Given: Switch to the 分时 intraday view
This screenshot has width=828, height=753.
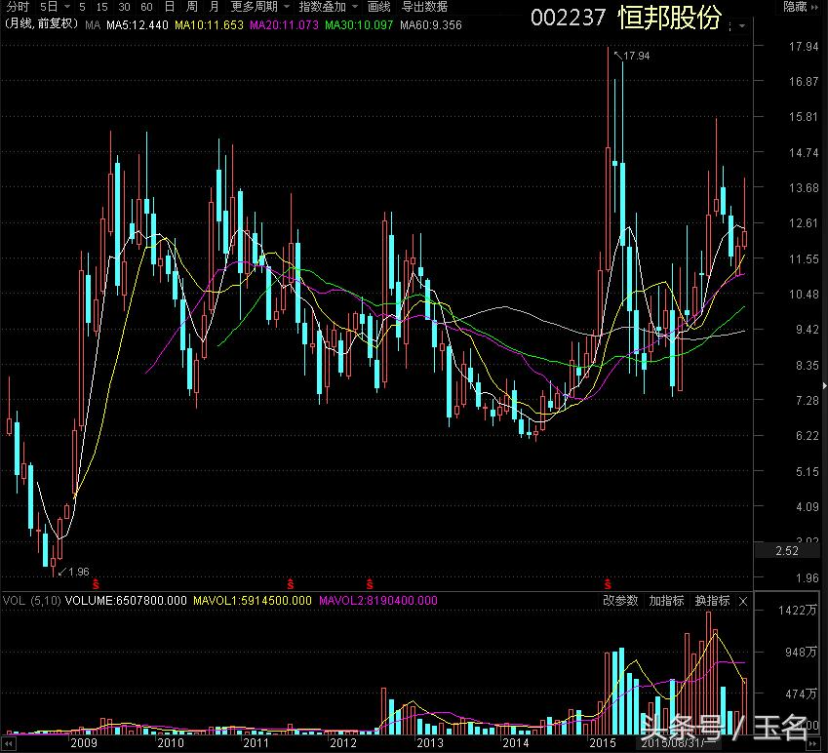Looking at the screenshot, I should coord(18,7).
